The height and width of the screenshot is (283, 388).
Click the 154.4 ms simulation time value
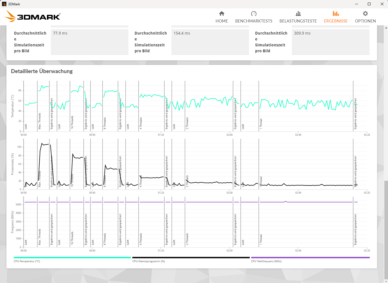click(x=182, y=33)
